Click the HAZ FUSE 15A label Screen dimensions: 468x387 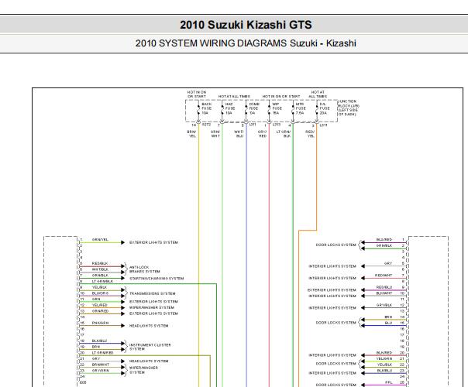pos(230,109)
